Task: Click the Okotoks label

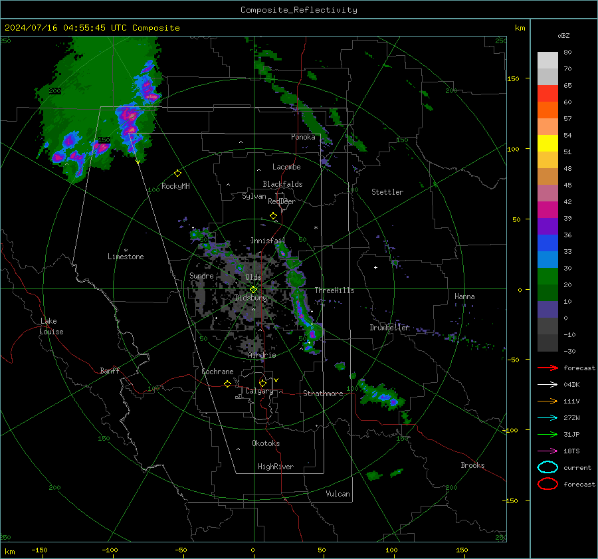Action: click(266, 443)
